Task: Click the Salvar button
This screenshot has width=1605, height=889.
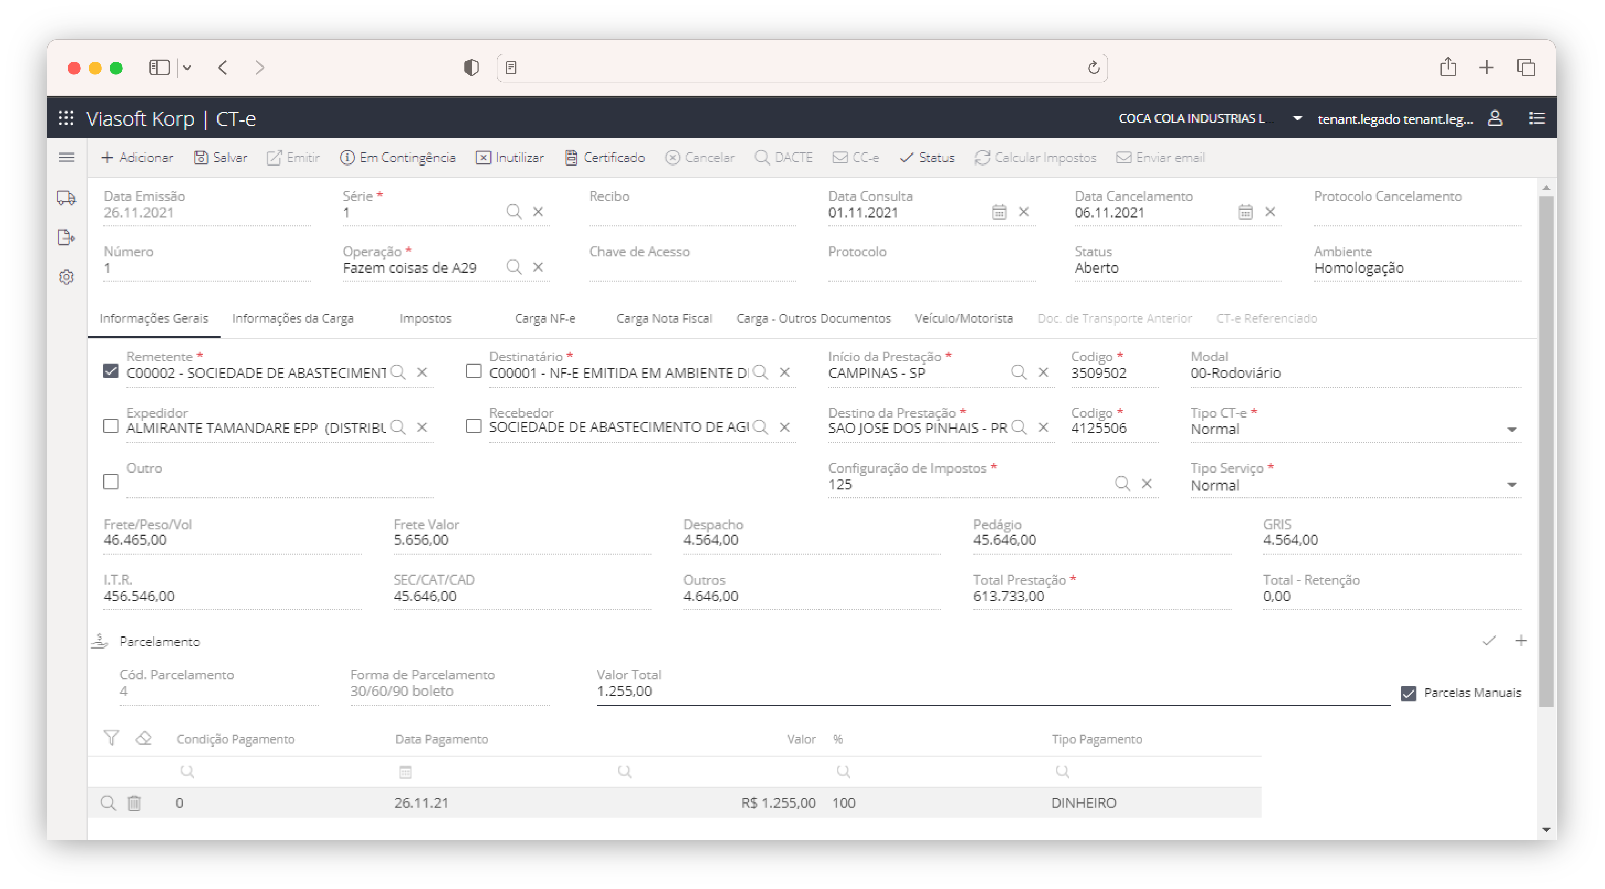Action: pos(221,158)
